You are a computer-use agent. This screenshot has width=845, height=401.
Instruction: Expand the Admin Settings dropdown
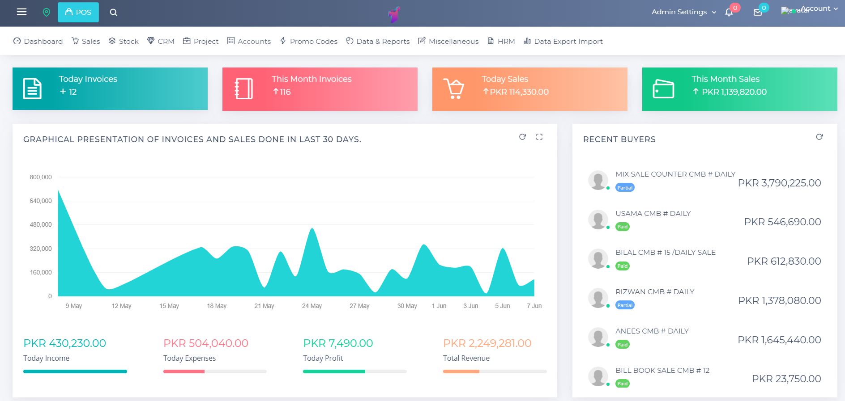click(x=683, y=12)
